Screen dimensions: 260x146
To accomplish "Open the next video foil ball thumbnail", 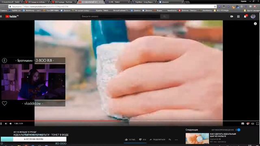I will click(197, 138).
